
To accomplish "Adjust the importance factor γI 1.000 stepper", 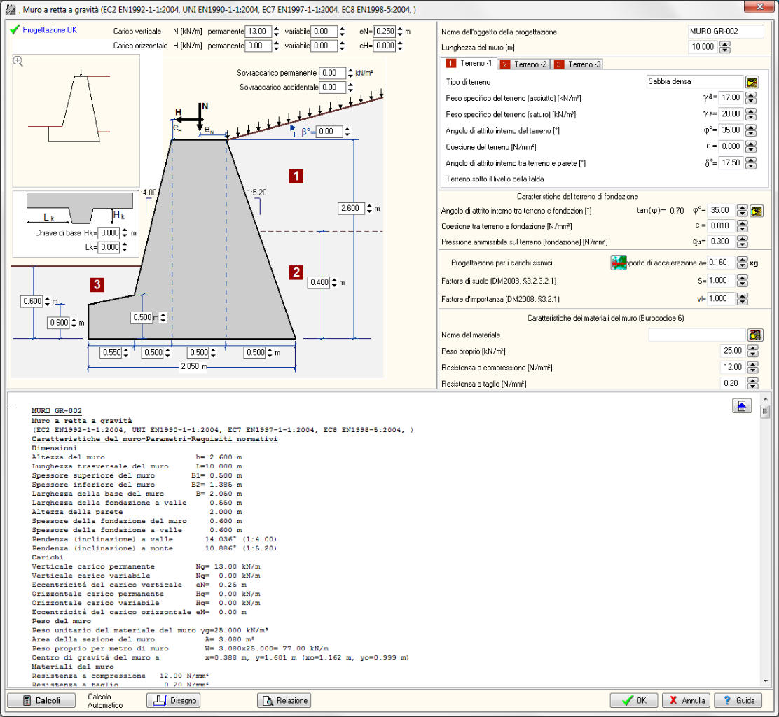I will click(x=743, y=299).
